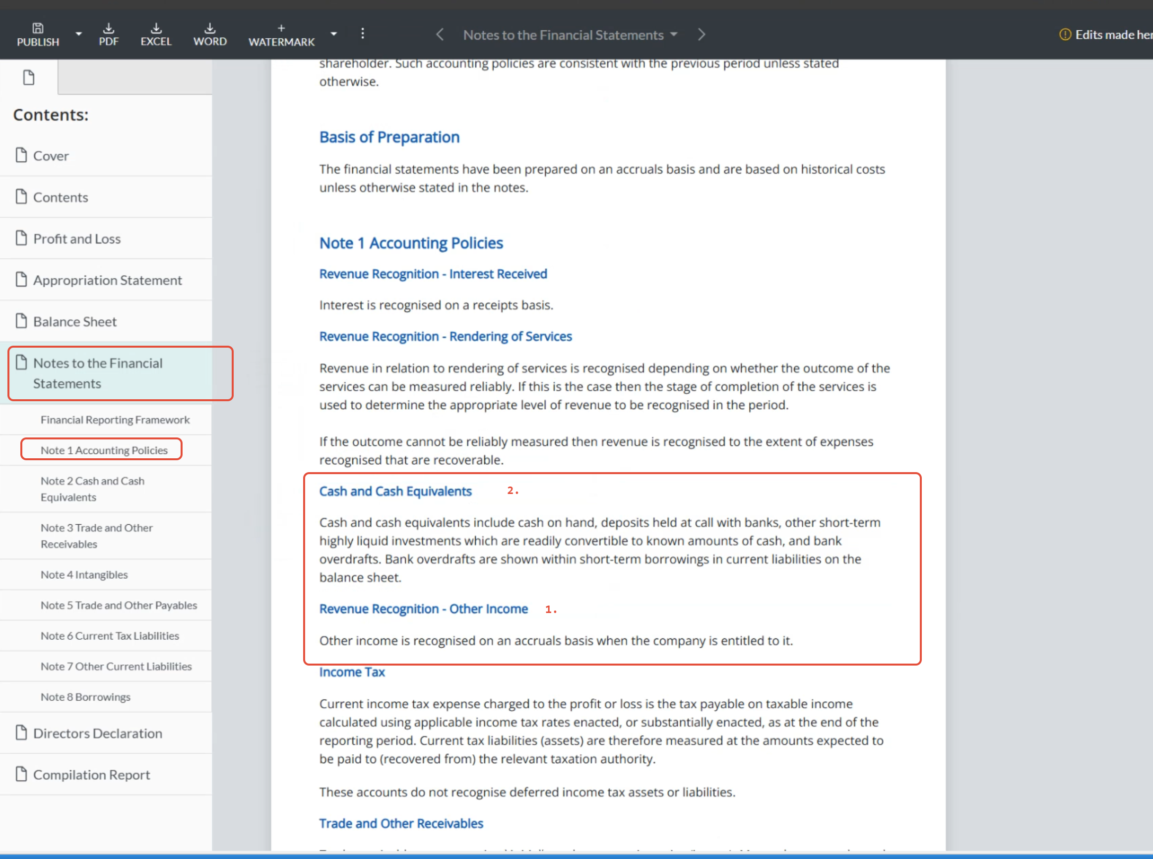1153x859 pixels.
Task: Go to previous report page arrow
Action: [440, 34]
